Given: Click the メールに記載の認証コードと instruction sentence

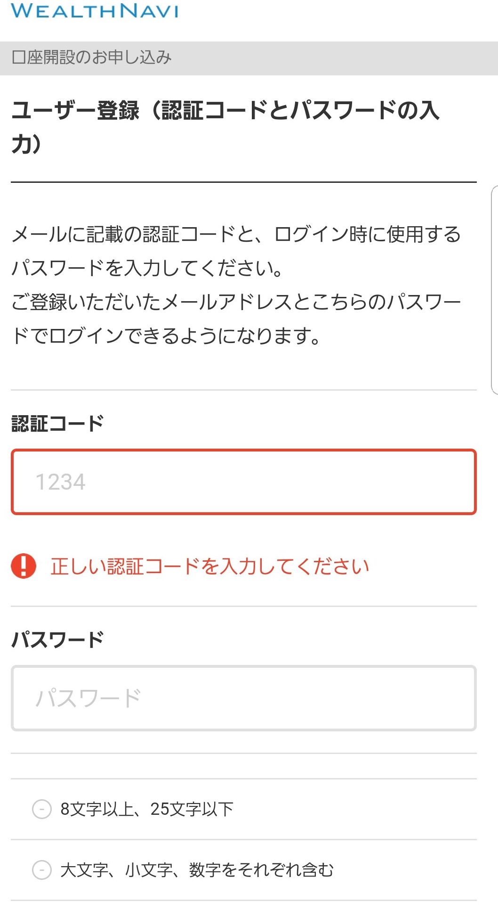Looking at the screenshot, I should tap(236, 251).
